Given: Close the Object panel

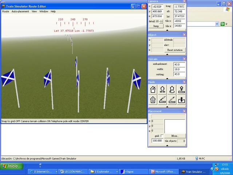Looking at the screenshot, I should (184, 35).
